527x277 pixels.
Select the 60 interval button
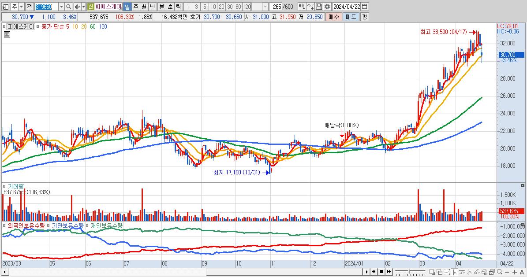(x=238, y=7)
